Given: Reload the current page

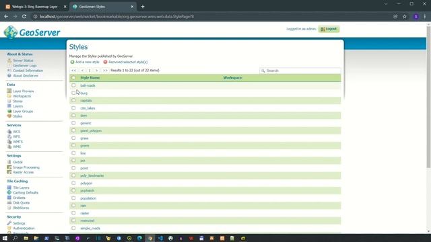Looking at the screenshot, I should [x=24, y=16].
